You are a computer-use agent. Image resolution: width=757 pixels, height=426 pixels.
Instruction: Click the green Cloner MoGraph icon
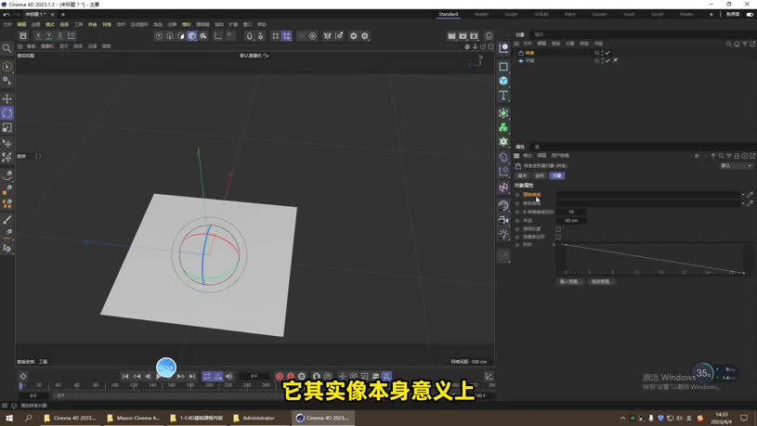click(503, 127)
